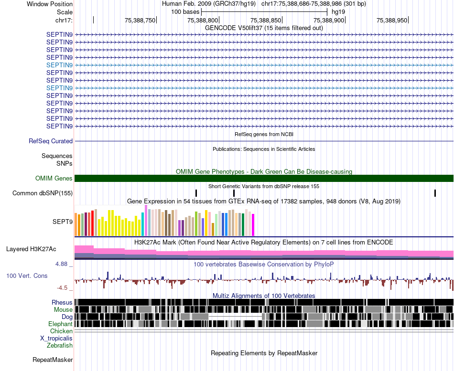The image size is (454, 371).
Task: Click the 100 Vert. Cons label
Action: 27,276
